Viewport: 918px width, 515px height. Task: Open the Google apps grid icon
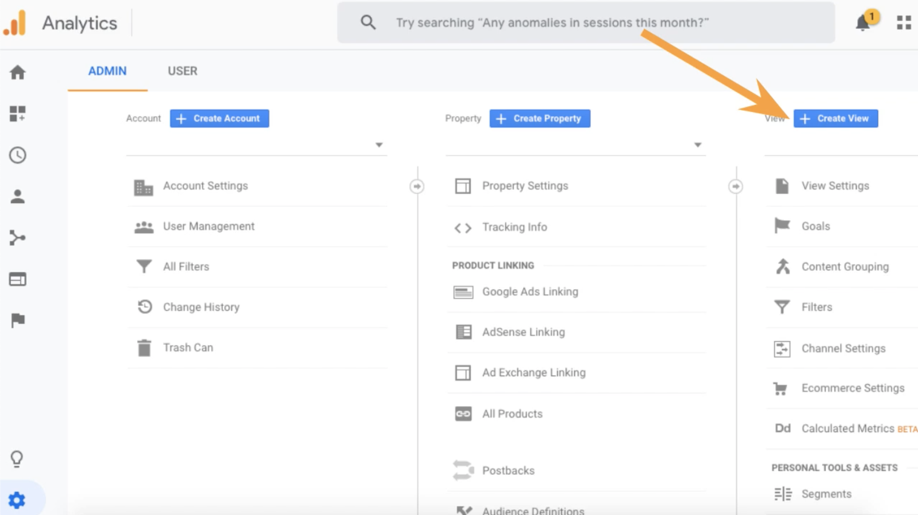point(904,22)
